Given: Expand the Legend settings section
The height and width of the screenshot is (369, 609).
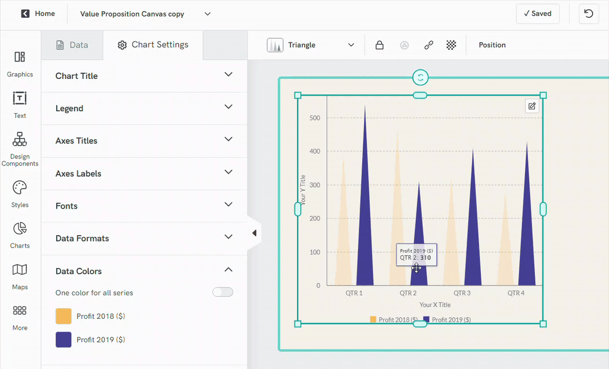Looking at the screenshot, I should point(228,107).
